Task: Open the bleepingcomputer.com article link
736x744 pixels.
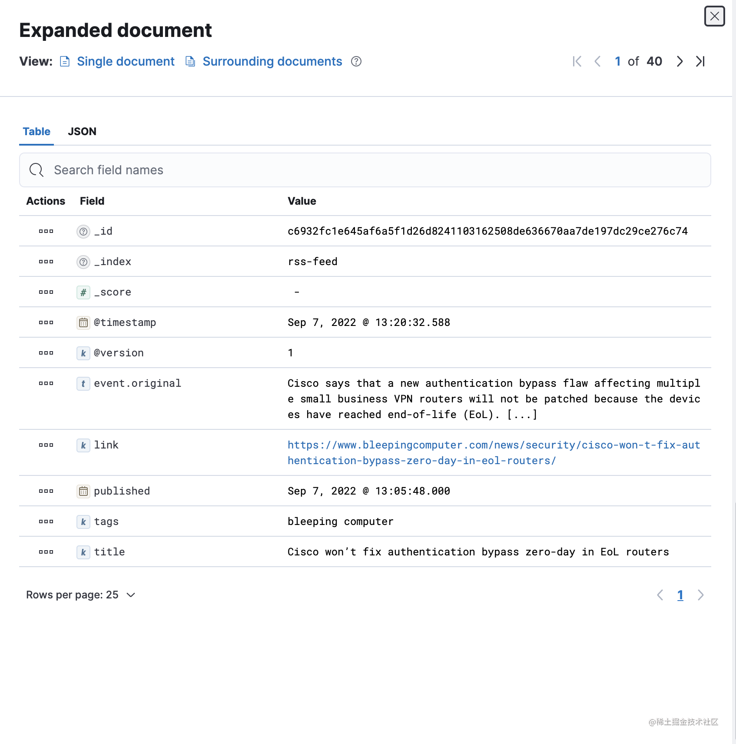Action: tap(494, 453)
